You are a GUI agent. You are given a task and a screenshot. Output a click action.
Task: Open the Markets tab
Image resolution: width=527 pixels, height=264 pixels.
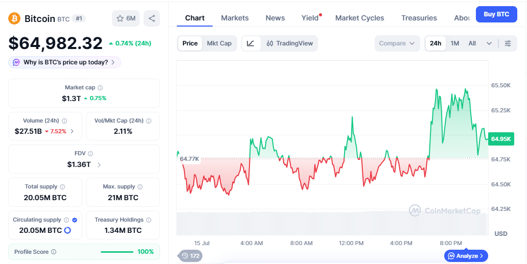(x=235, y=18)
